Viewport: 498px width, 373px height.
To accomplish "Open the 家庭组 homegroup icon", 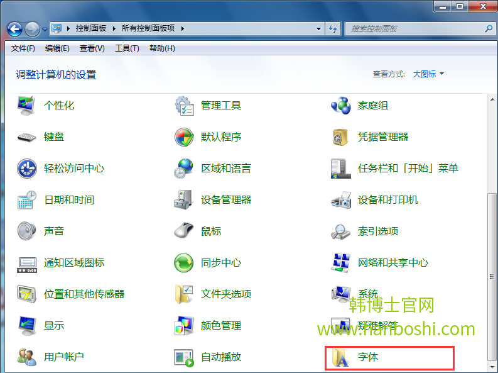I will coord(340,106).
